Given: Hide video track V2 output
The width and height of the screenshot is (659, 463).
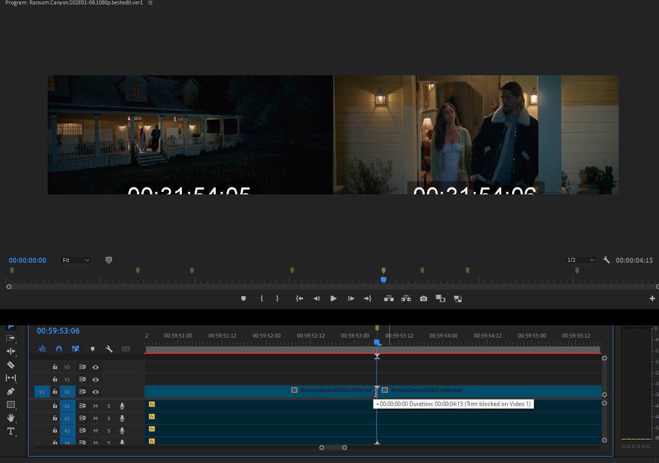Looking at the screenshot, I should [x=96, y=379].
